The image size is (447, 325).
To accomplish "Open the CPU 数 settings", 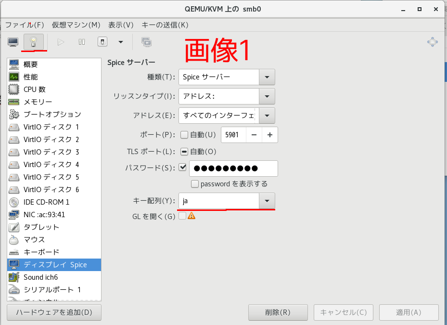I will point(54,89).
